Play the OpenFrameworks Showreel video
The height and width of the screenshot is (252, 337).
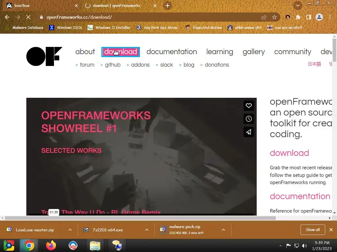point(142,157)
